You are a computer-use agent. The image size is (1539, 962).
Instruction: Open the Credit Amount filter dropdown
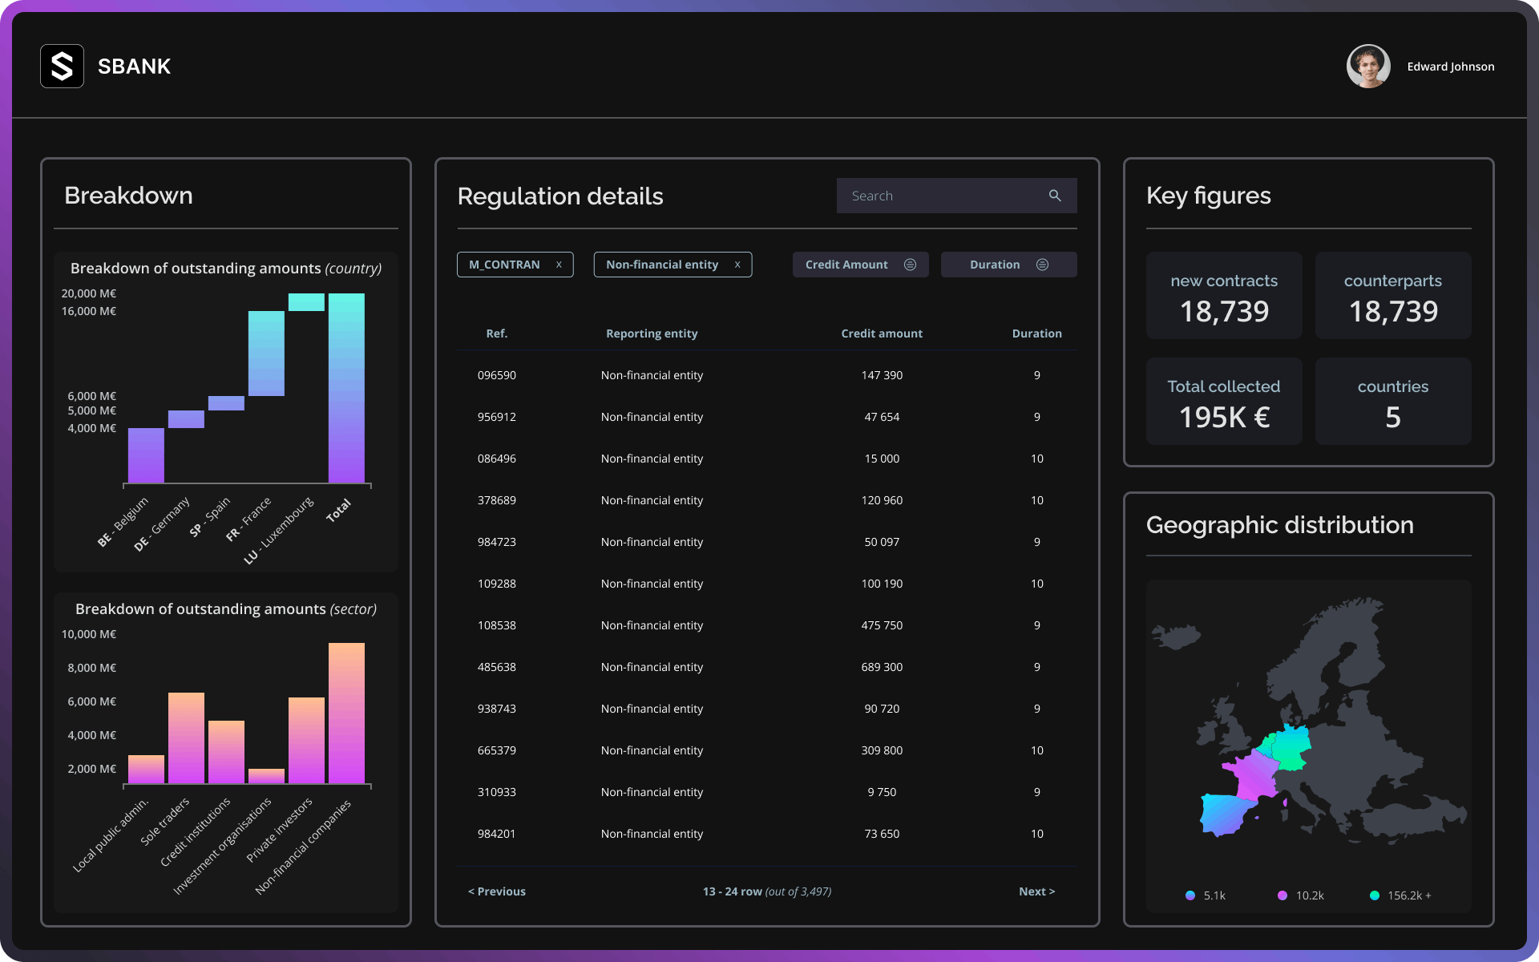click(847, 265)
